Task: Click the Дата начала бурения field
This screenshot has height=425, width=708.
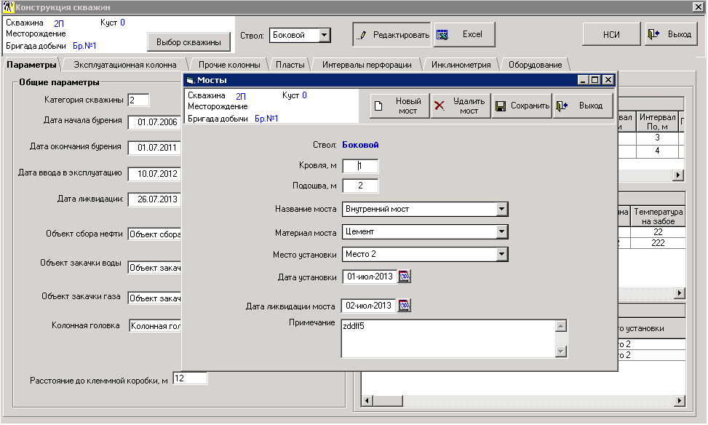Action: pyautogui.click(x=154, y=122)
